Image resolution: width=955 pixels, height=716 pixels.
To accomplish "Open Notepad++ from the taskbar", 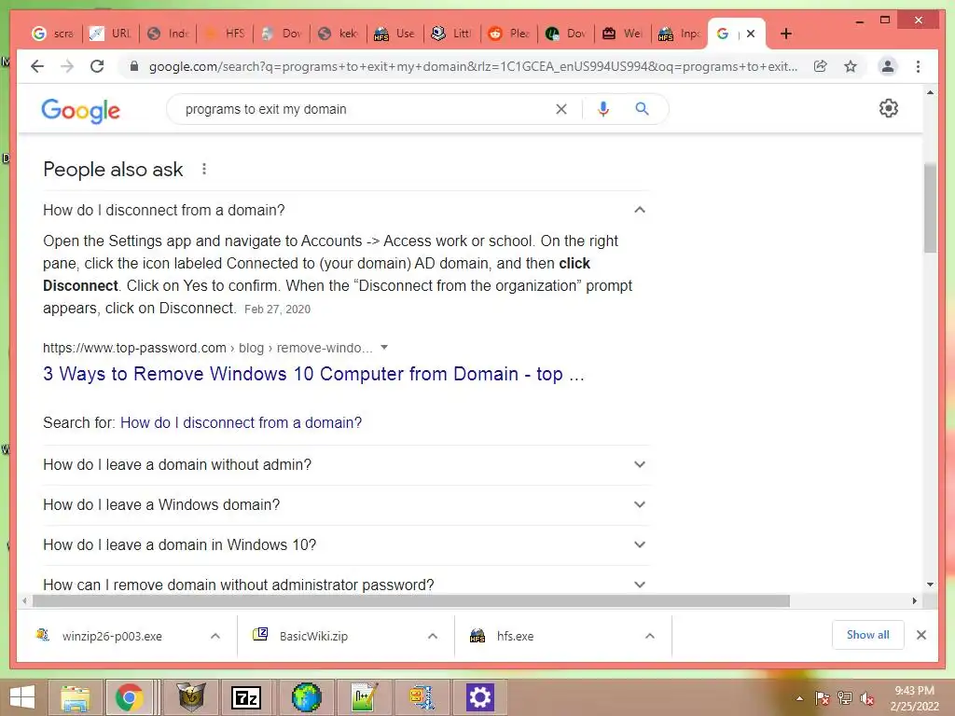I will click(x=365, y=697).
